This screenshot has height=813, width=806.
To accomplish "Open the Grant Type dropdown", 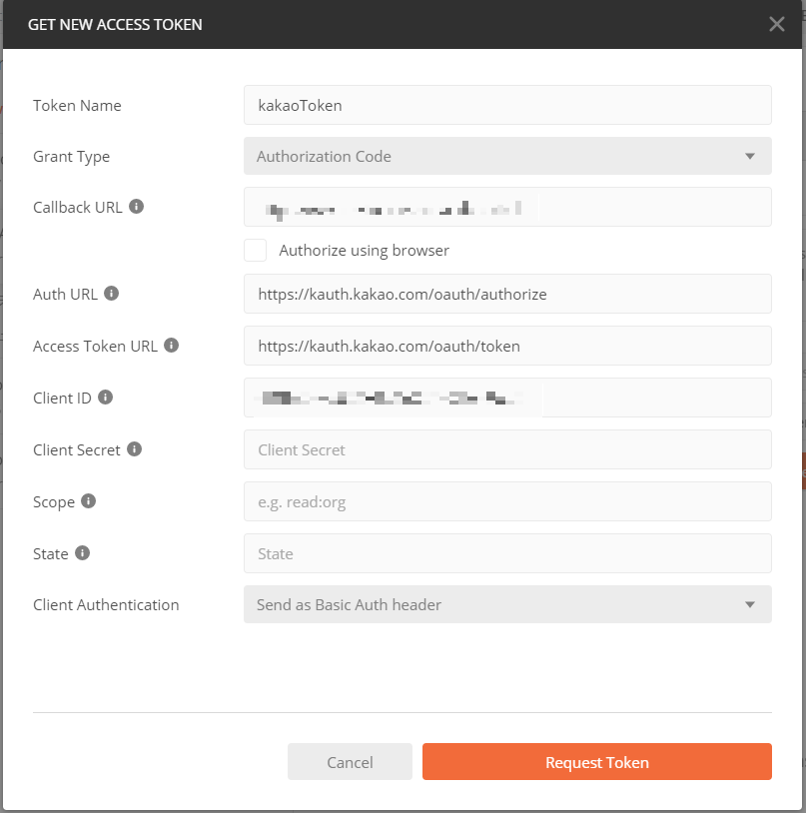I will point(507,156).
